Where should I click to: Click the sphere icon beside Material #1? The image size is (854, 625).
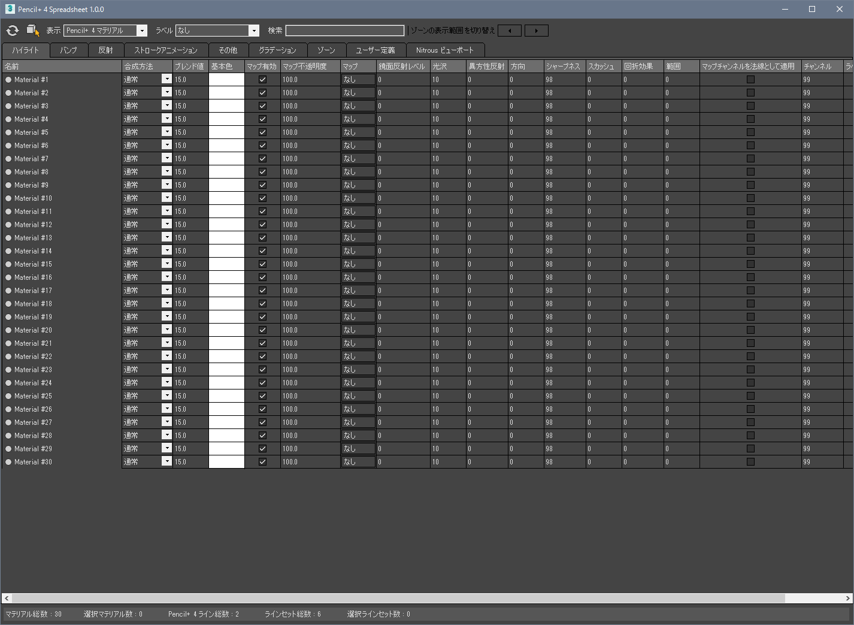pos(8,79)
